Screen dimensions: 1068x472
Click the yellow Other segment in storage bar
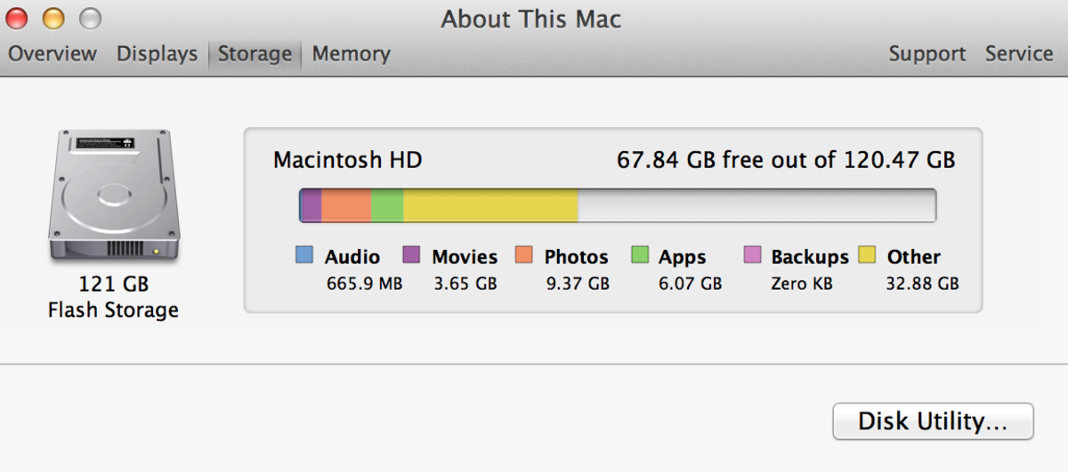[490, 205]
